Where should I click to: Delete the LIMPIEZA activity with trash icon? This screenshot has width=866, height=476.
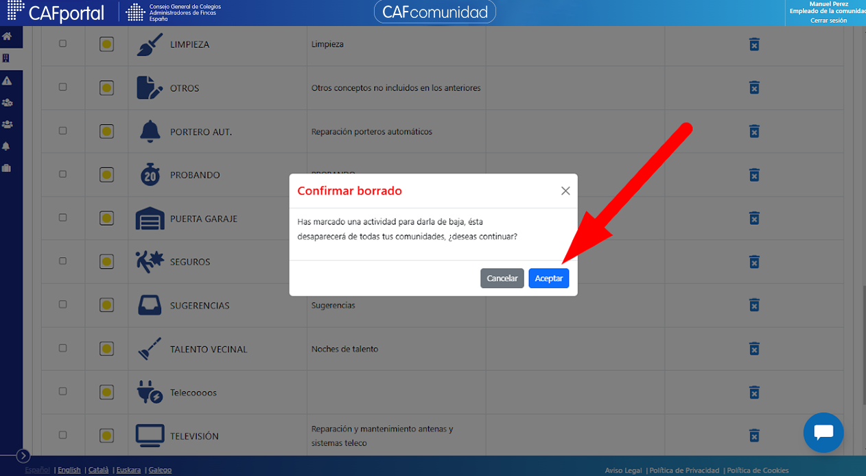[753, 45]
